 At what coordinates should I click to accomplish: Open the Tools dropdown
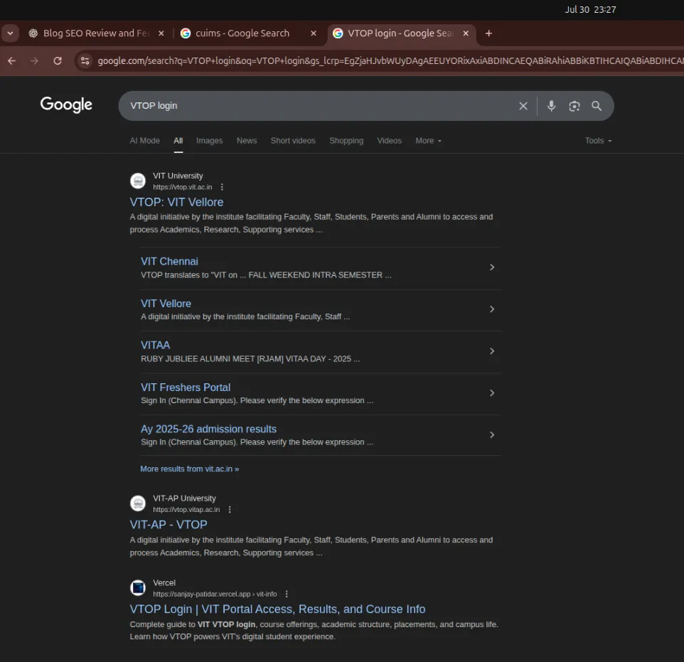click(598, 141)
